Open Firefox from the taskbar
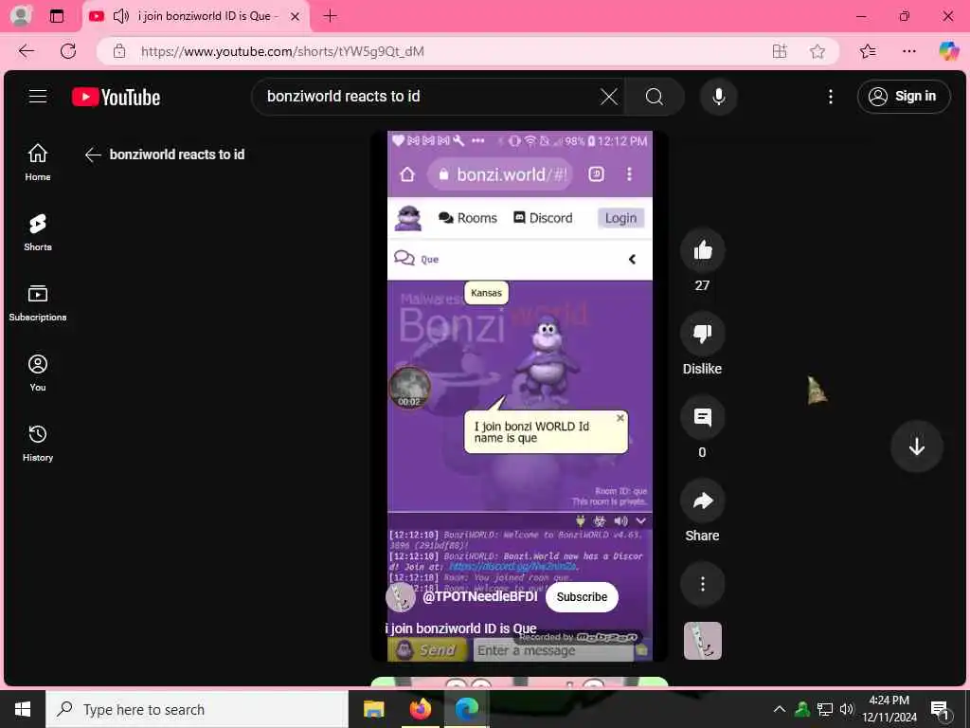 coord(420,709)
